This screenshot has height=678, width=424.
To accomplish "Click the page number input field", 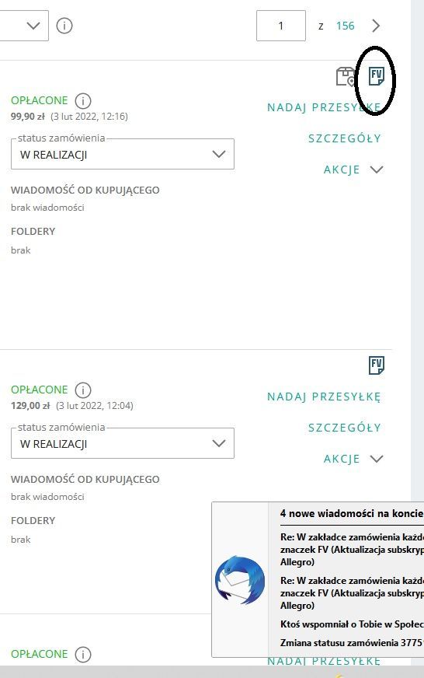I will pos(281,26).
